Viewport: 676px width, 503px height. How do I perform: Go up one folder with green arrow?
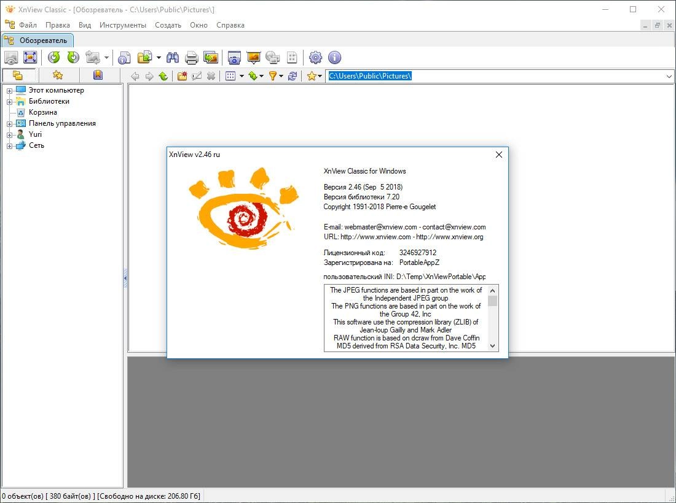(x=163, y=76)
